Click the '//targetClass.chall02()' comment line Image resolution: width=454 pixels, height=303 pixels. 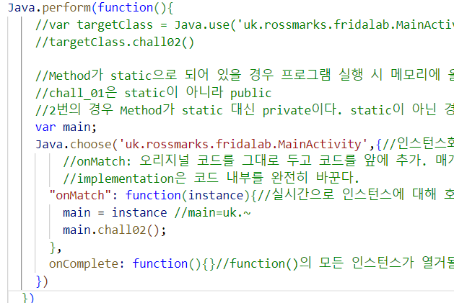pos(114,42)
